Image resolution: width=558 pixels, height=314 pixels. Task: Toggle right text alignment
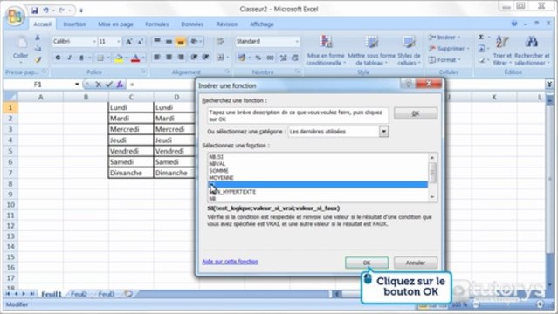181,57
